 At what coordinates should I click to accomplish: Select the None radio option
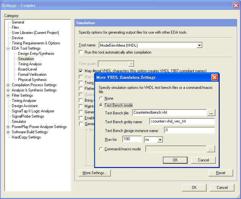coord(101,98)
